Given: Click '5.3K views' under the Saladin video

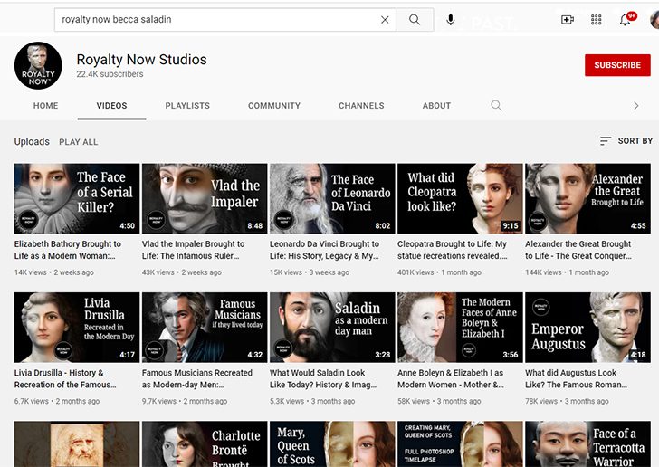Looking at the screenshot, I should click(287, 402).
